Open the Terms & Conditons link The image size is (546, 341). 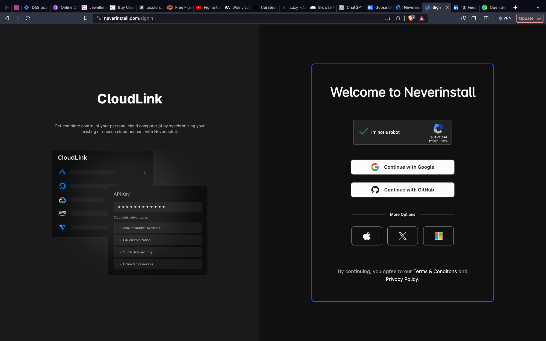point(435,271)
